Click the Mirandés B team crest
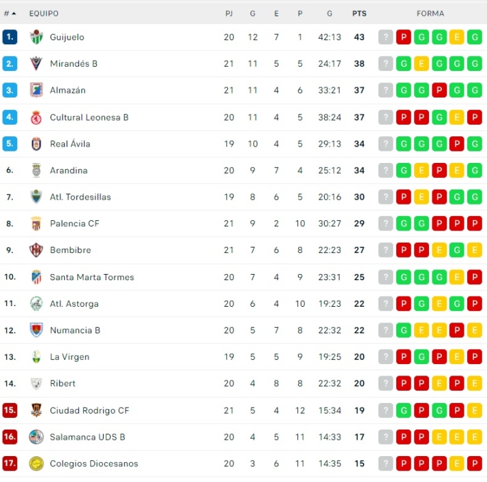487x482 pixels. [36, 63]
